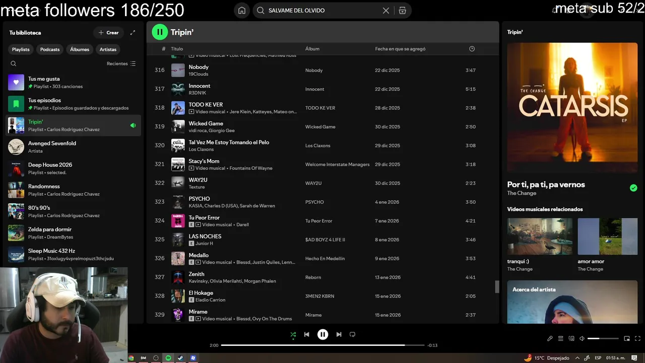Open the PSYCHO album link
This screenshot has height=363, width=645.
[314, 202]
